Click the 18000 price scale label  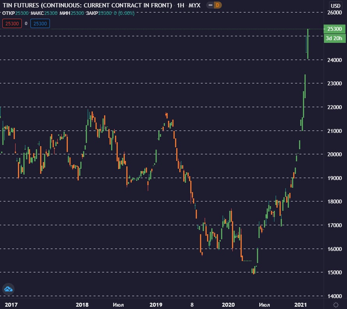tap(335, 201)
